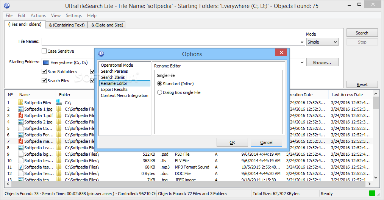Select Context Menu Integration in Options list
384x200 pixels.
tap(125, 95)
